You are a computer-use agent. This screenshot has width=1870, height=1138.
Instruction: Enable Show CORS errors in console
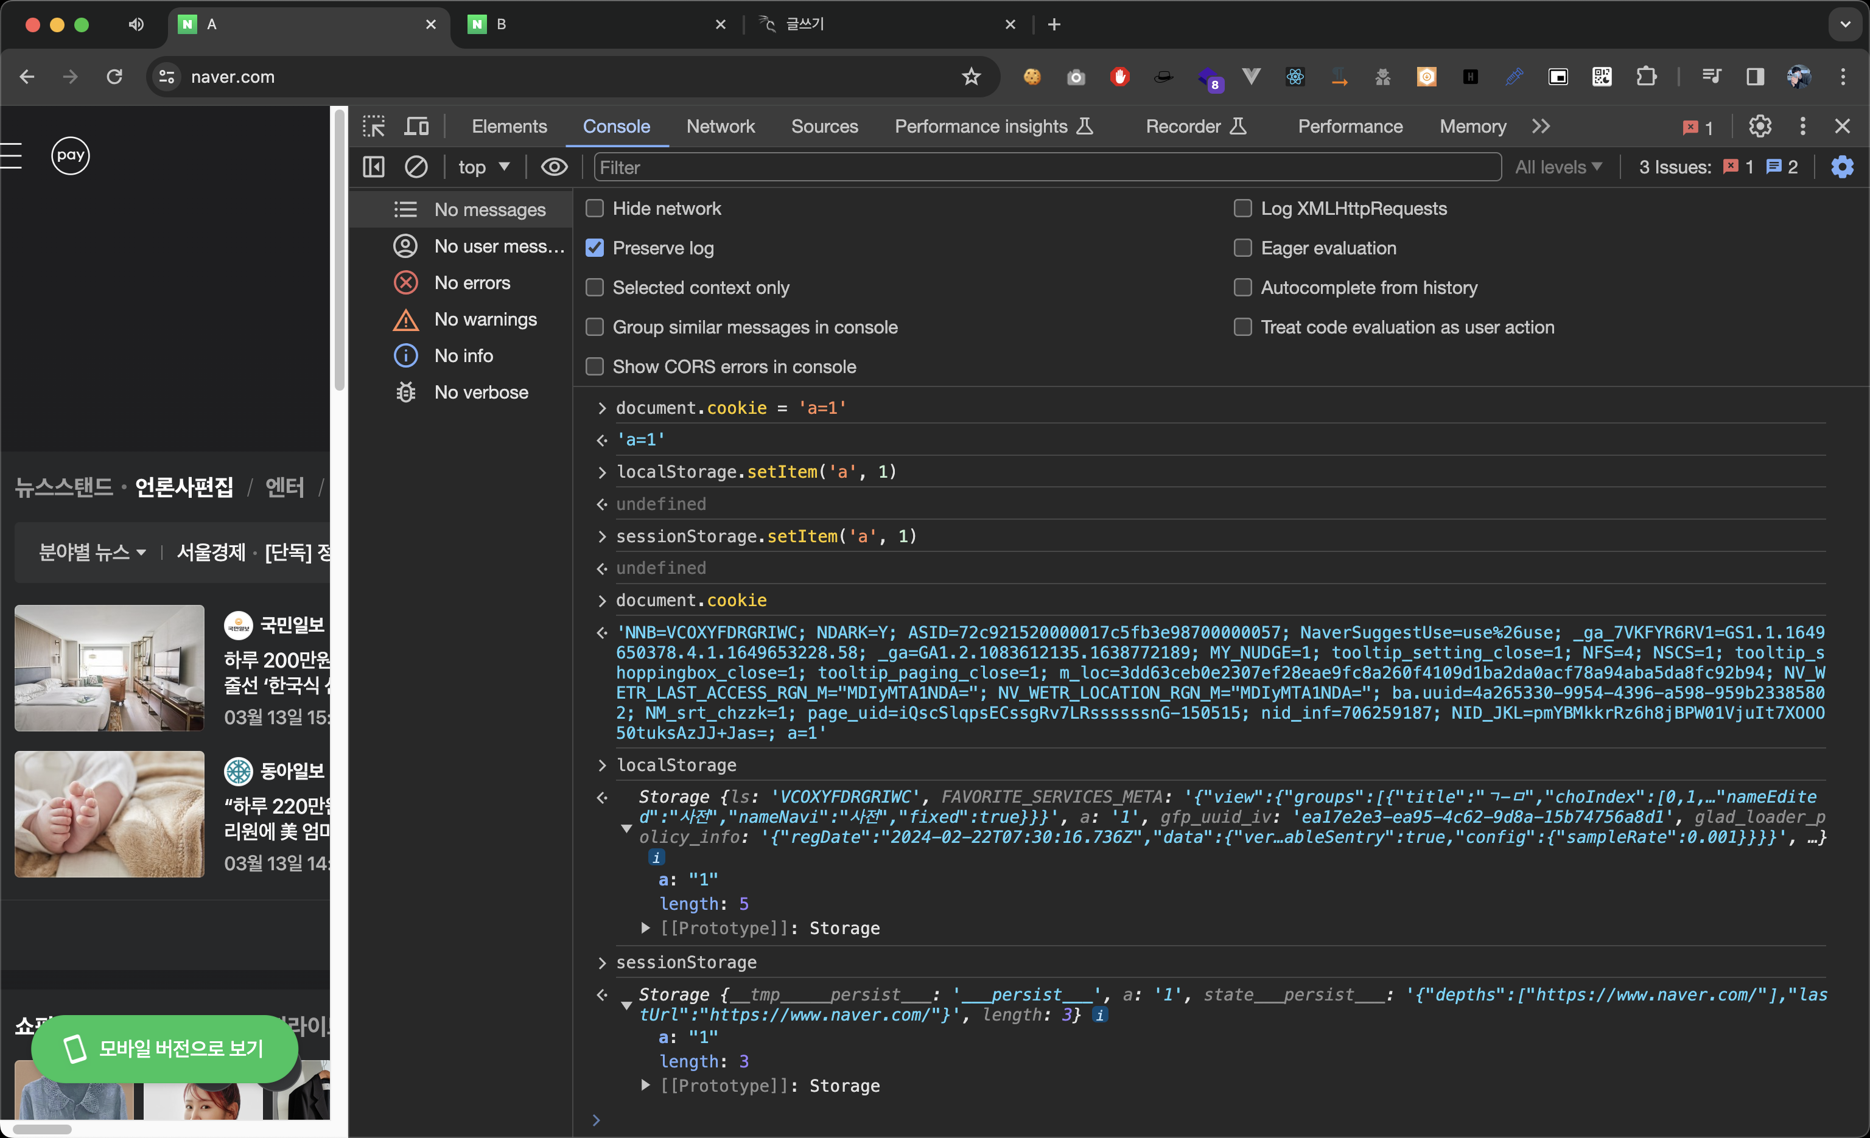click(x=594, y=366)
